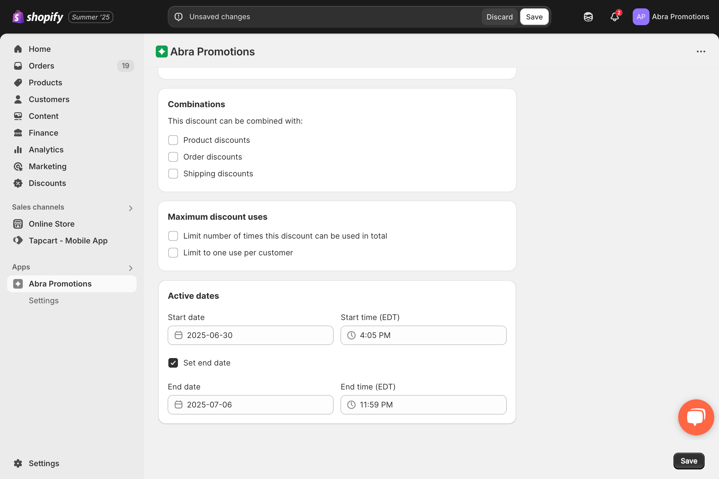Click the Shopify logo
Screen dimensions: 719x479
(x=38, y=17)
